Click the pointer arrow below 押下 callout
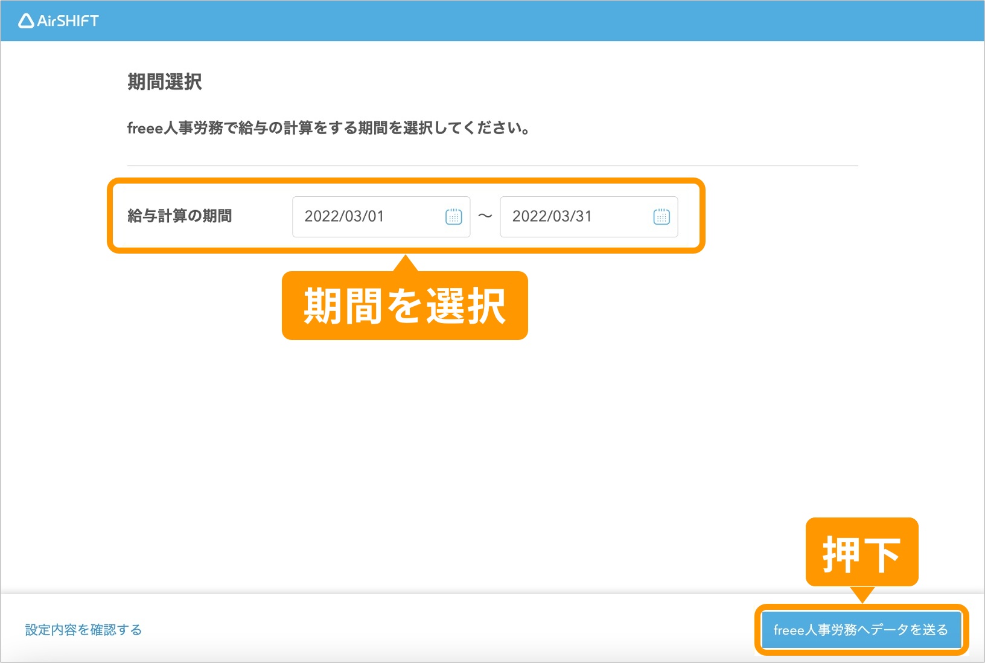 [x=862, y=594]
